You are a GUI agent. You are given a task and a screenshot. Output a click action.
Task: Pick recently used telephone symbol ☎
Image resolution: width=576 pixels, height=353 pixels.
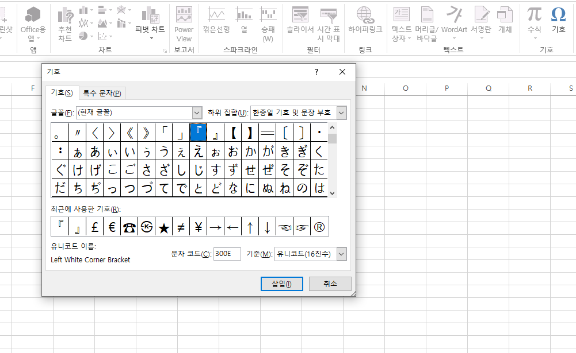point(129,227)
